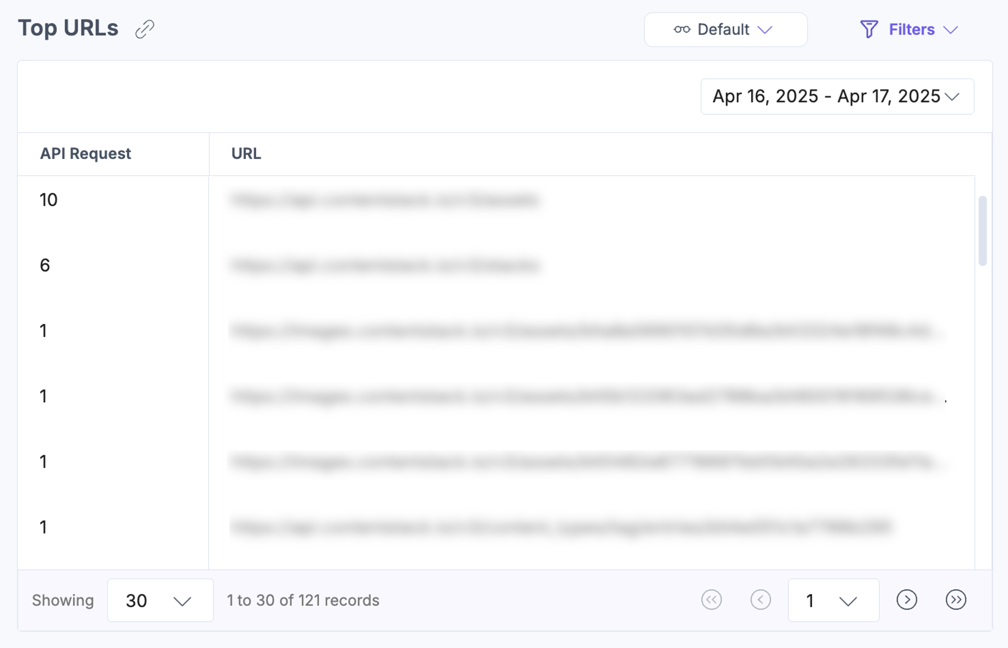The height and width of the screenshot is (648, 1008).
Task: Sort by the API Request column header
Action: (85, 154)
